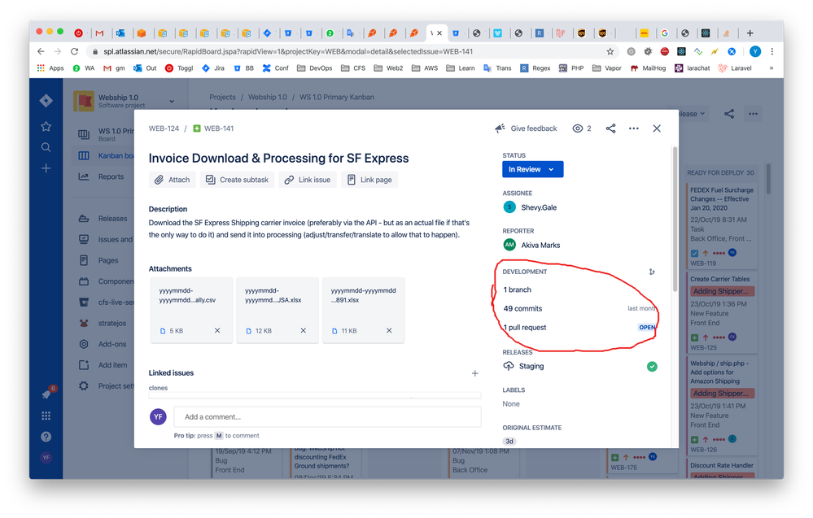Open attachment yyyymmdd...ally.csv thumbnail
Image resolution: width=813 pixels, height=518 pixels.
(x=191, y=310)
